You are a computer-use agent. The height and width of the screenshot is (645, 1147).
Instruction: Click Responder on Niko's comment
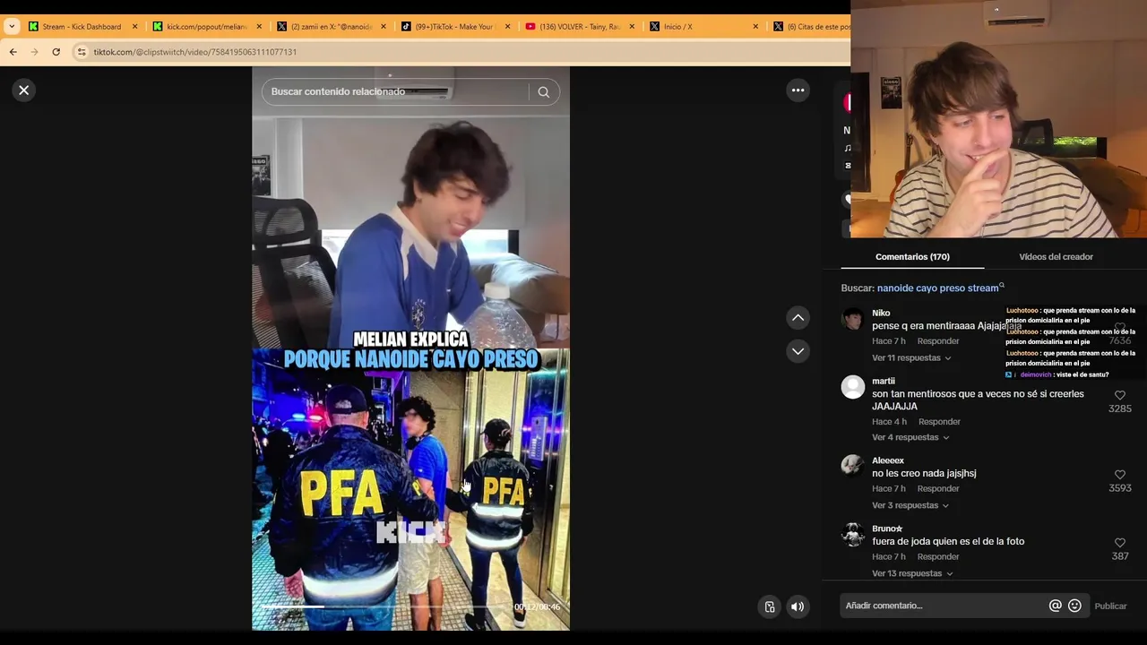click(938, 341)
